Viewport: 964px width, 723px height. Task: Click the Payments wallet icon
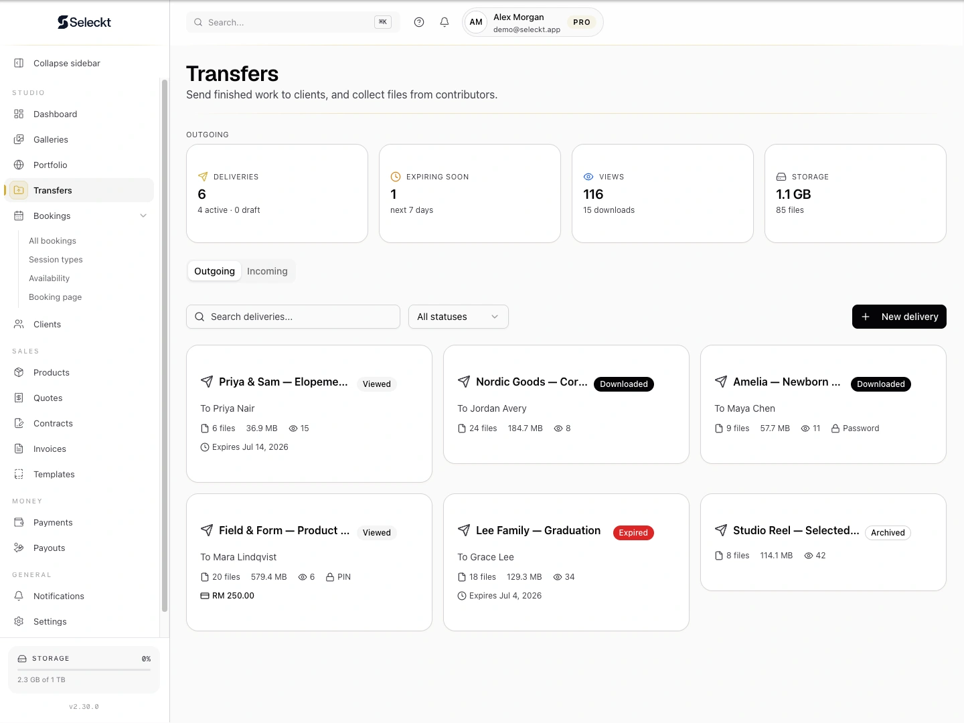pyautogui.click(x=19, y=522)
